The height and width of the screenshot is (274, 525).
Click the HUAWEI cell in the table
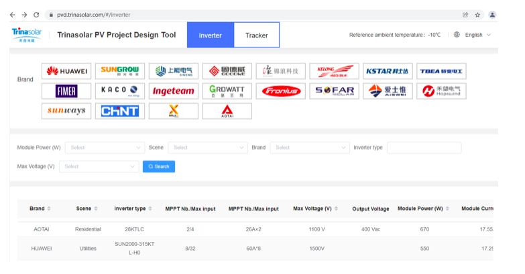42,249
